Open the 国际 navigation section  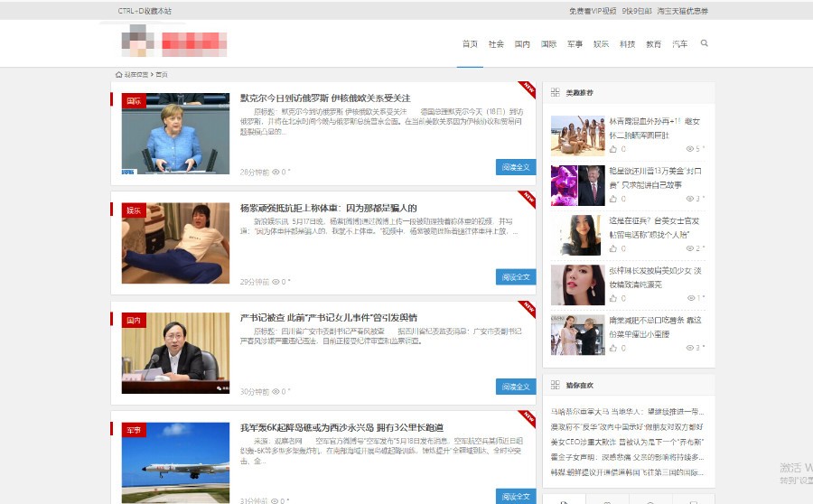tap(548, 44)
